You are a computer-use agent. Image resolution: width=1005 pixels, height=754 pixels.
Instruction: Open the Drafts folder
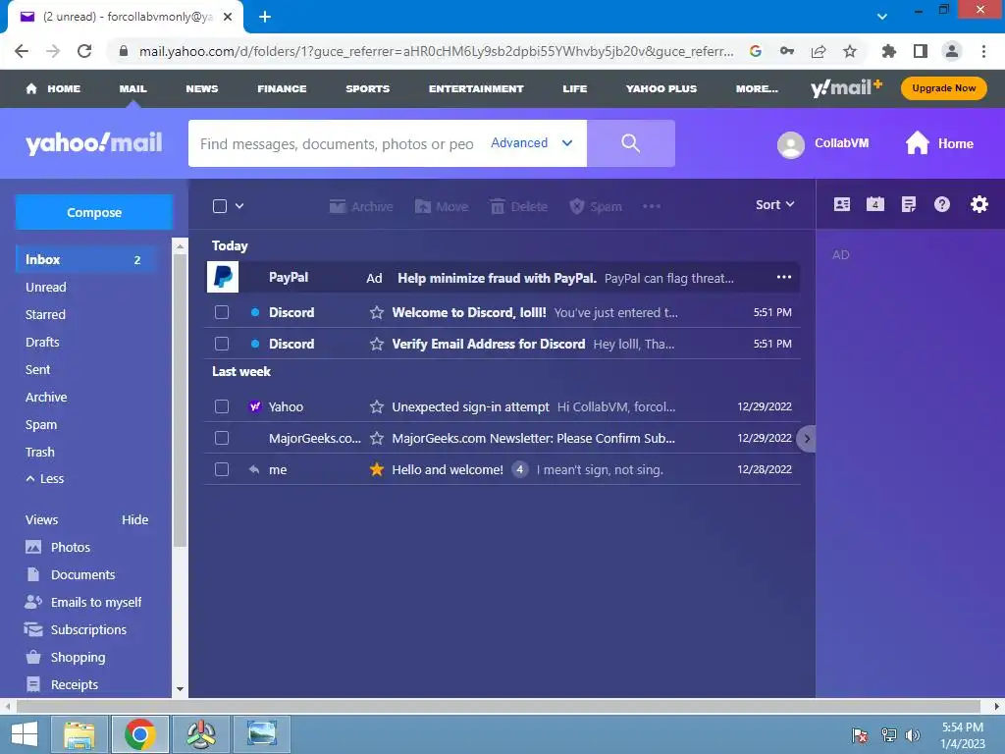(x=42, y=343)
